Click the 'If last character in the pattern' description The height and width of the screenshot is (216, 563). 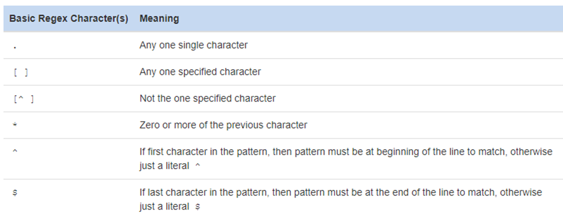340,200
